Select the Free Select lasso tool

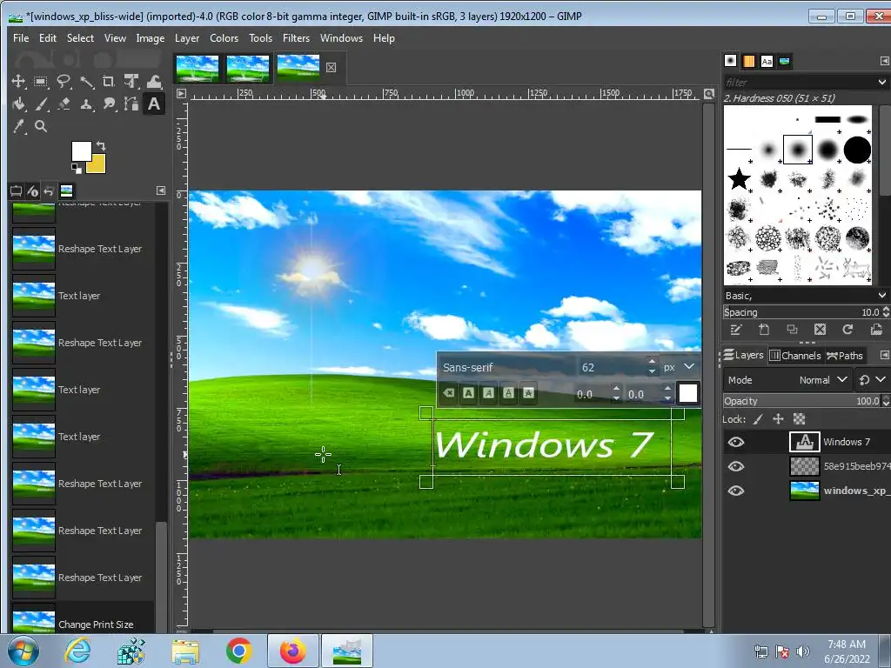[63, 81]
